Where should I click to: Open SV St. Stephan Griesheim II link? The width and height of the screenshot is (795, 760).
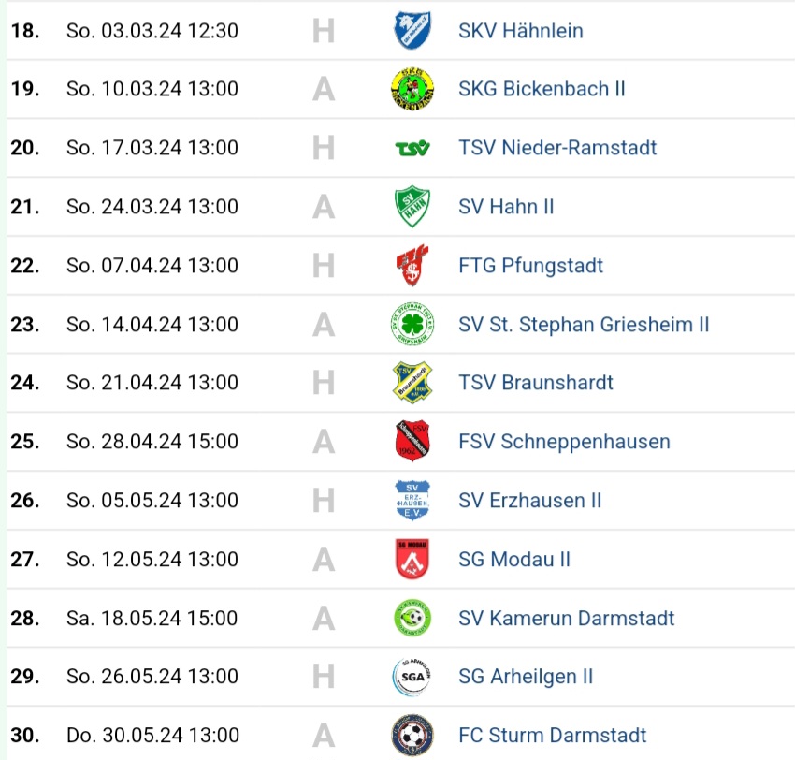tap(584, 325)
